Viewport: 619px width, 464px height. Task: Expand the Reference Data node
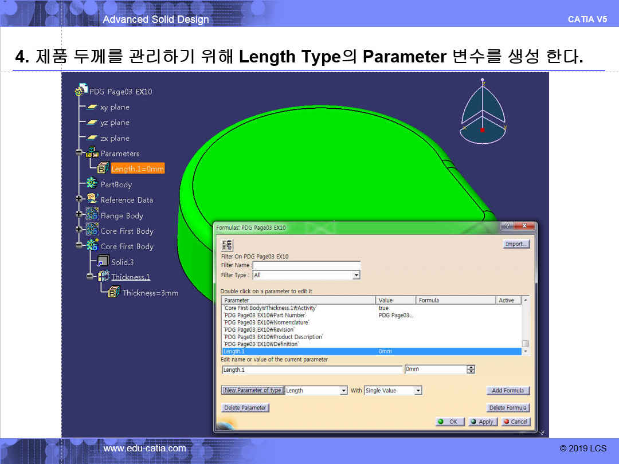[79, 200]
